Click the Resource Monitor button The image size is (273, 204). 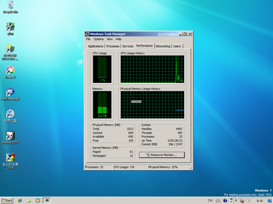click(162, 155)
